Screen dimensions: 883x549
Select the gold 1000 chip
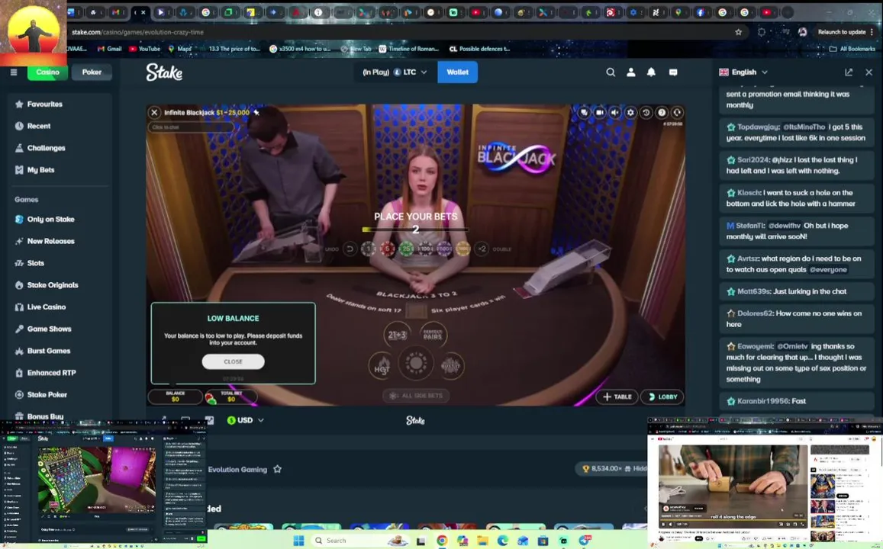(463, 249)
